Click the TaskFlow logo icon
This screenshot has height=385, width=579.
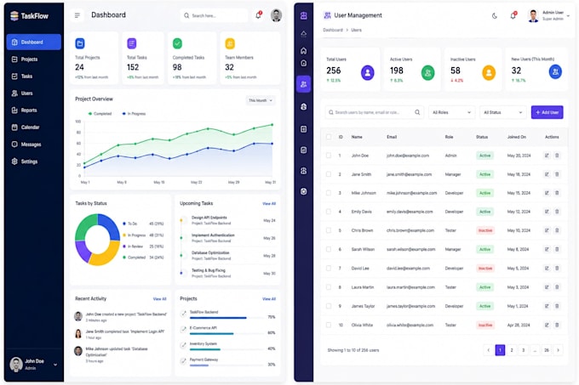14,16
